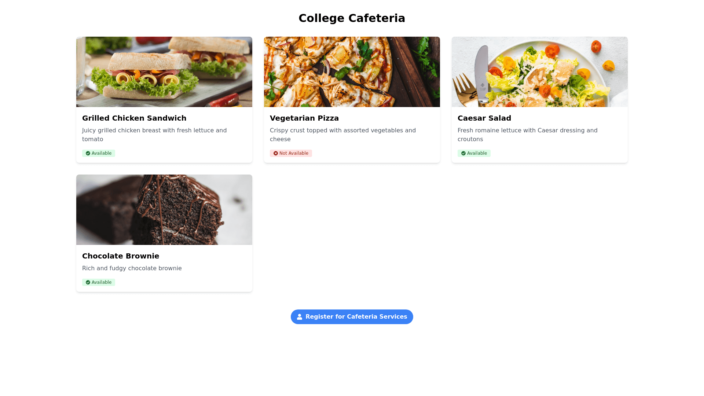Select the Vegetarian Pizza heading

[304, 118]
